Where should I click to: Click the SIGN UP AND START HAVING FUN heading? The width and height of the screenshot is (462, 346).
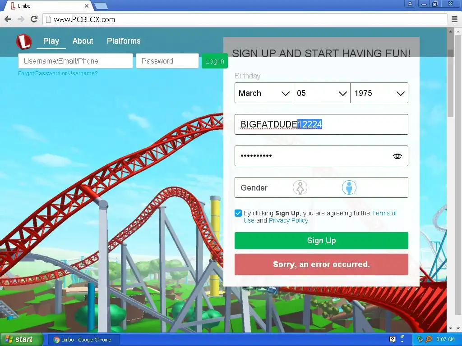321,53
